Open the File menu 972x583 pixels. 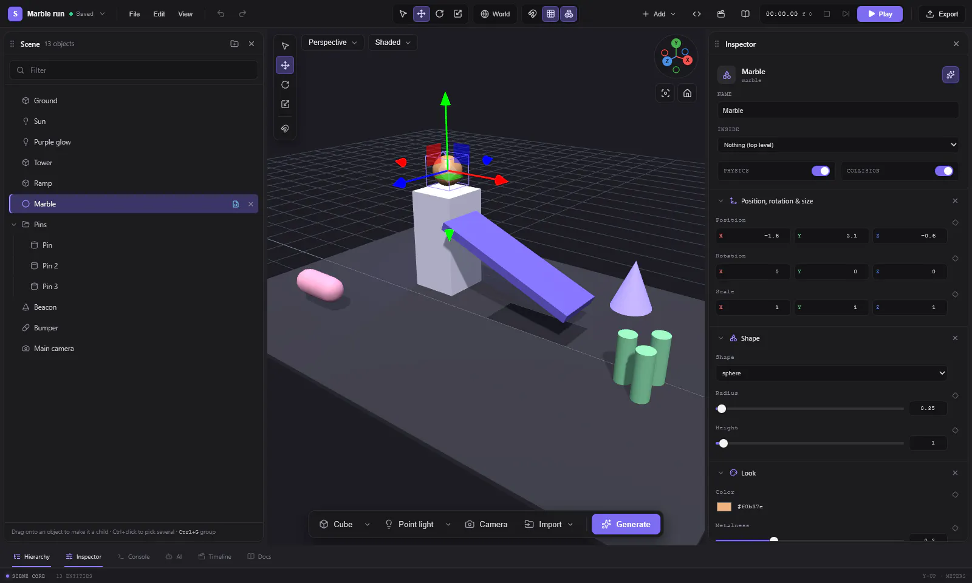coord(134,14)
